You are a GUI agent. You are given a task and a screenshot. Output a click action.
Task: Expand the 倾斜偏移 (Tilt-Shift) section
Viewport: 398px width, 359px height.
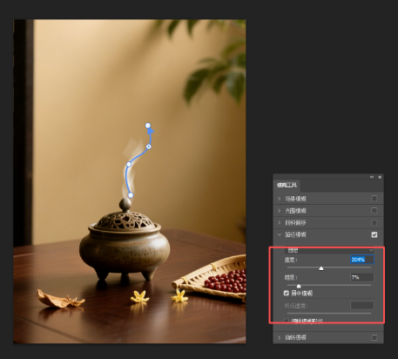coord(280,223)
